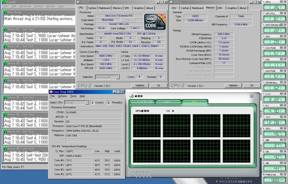Click the fan icon on the PWR_FAN gadget
The height and width of the screenshot is (184, 288).
coord(264,174)
